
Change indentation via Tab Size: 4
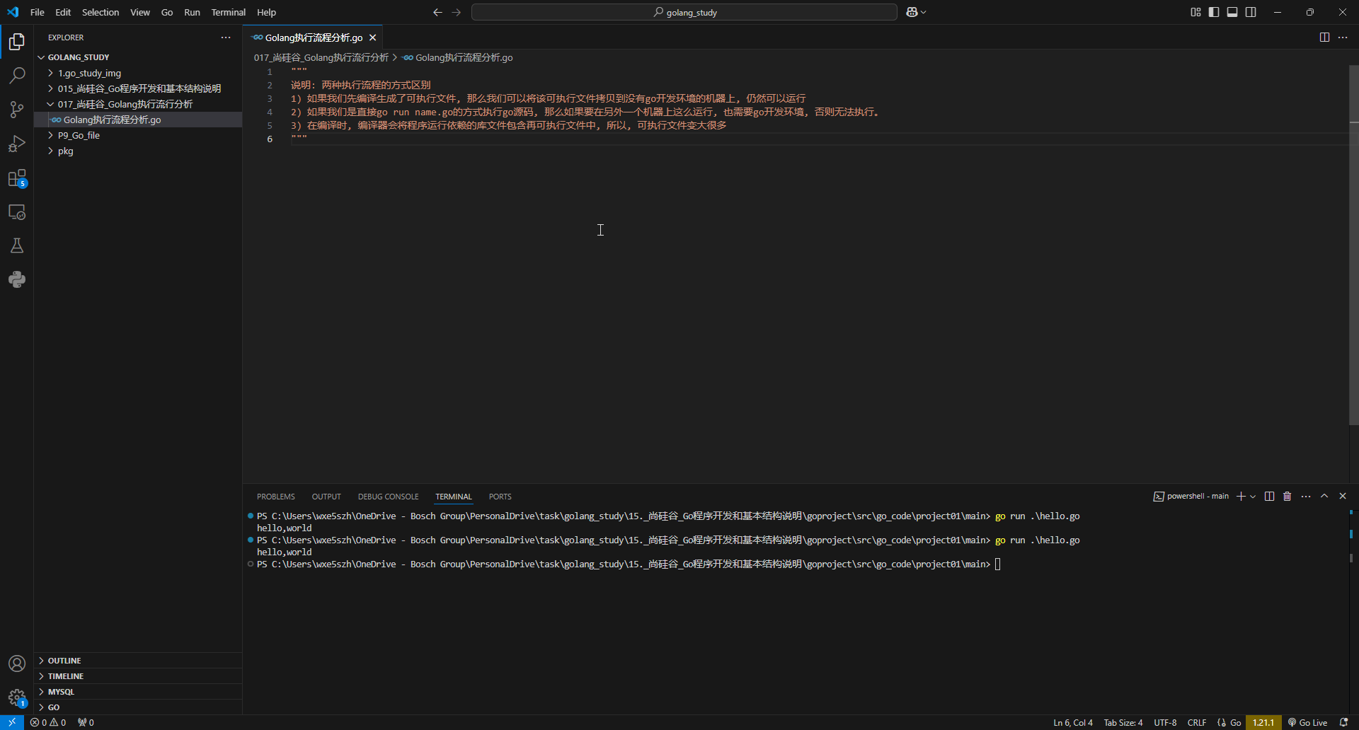1123,722
